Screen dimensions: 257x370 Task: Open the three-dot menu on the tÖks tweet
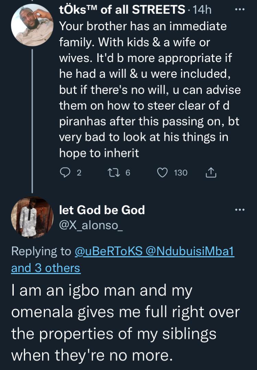(x=239, y=10)
